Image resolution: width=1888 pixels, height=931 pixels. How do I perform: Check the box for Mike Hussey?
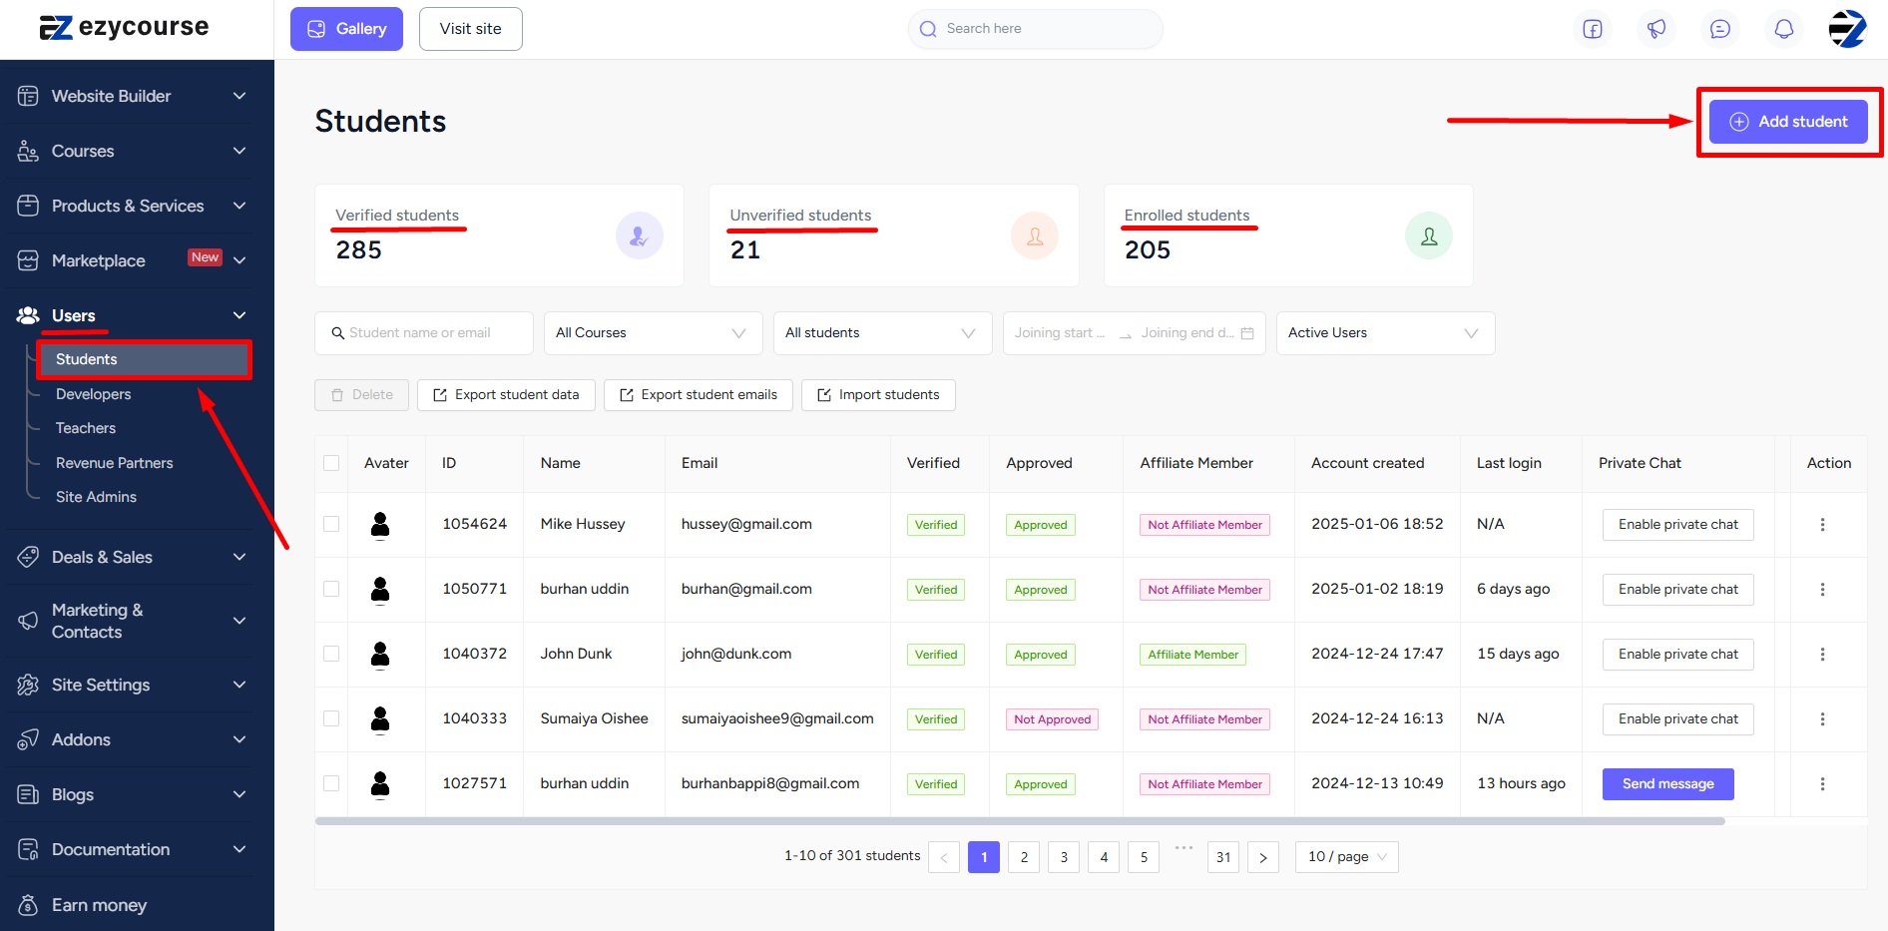click(x=331, y=524)
